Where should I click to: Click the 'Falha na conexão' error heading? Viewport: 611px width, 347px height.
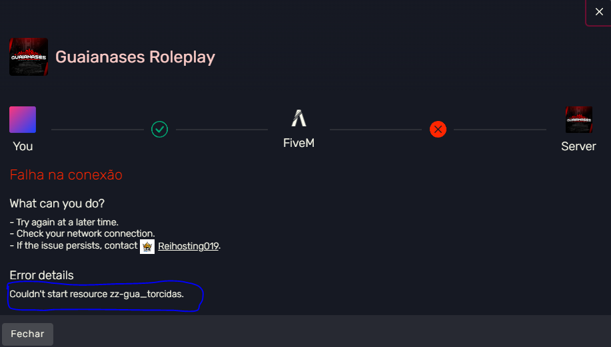(x=66, y=175)
